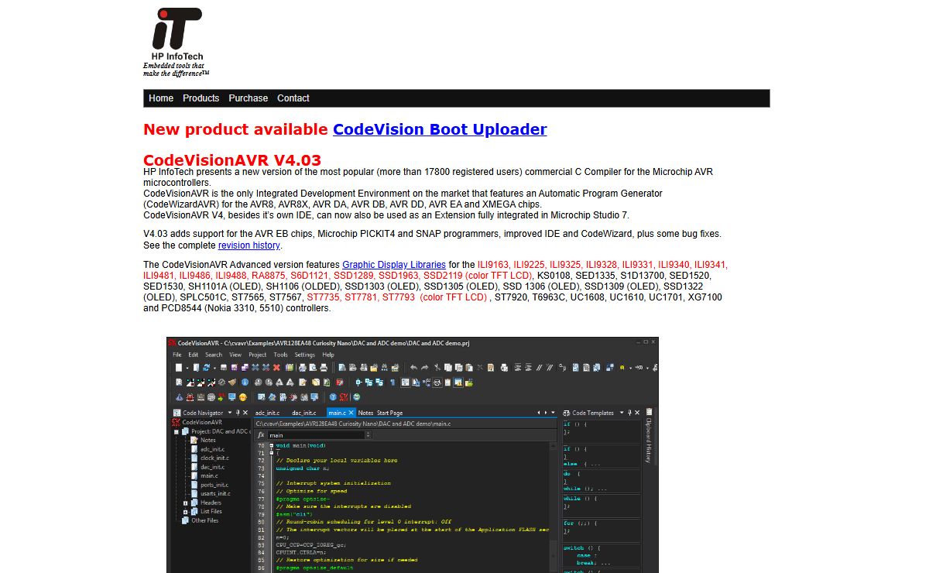Open the revision history link
Viewport: 929px width, 573px height.
[249, 245]
